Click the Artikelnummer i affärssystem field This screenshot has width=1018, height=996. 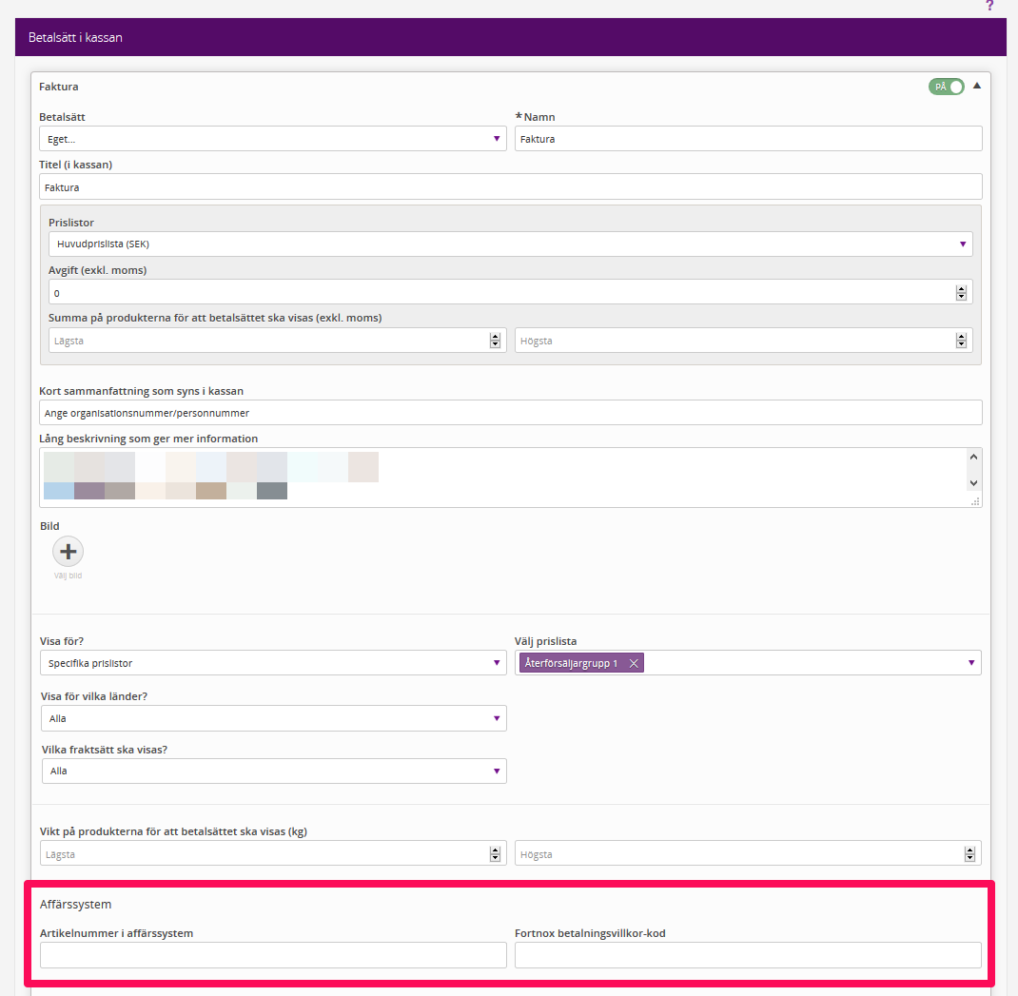(273, 955)
